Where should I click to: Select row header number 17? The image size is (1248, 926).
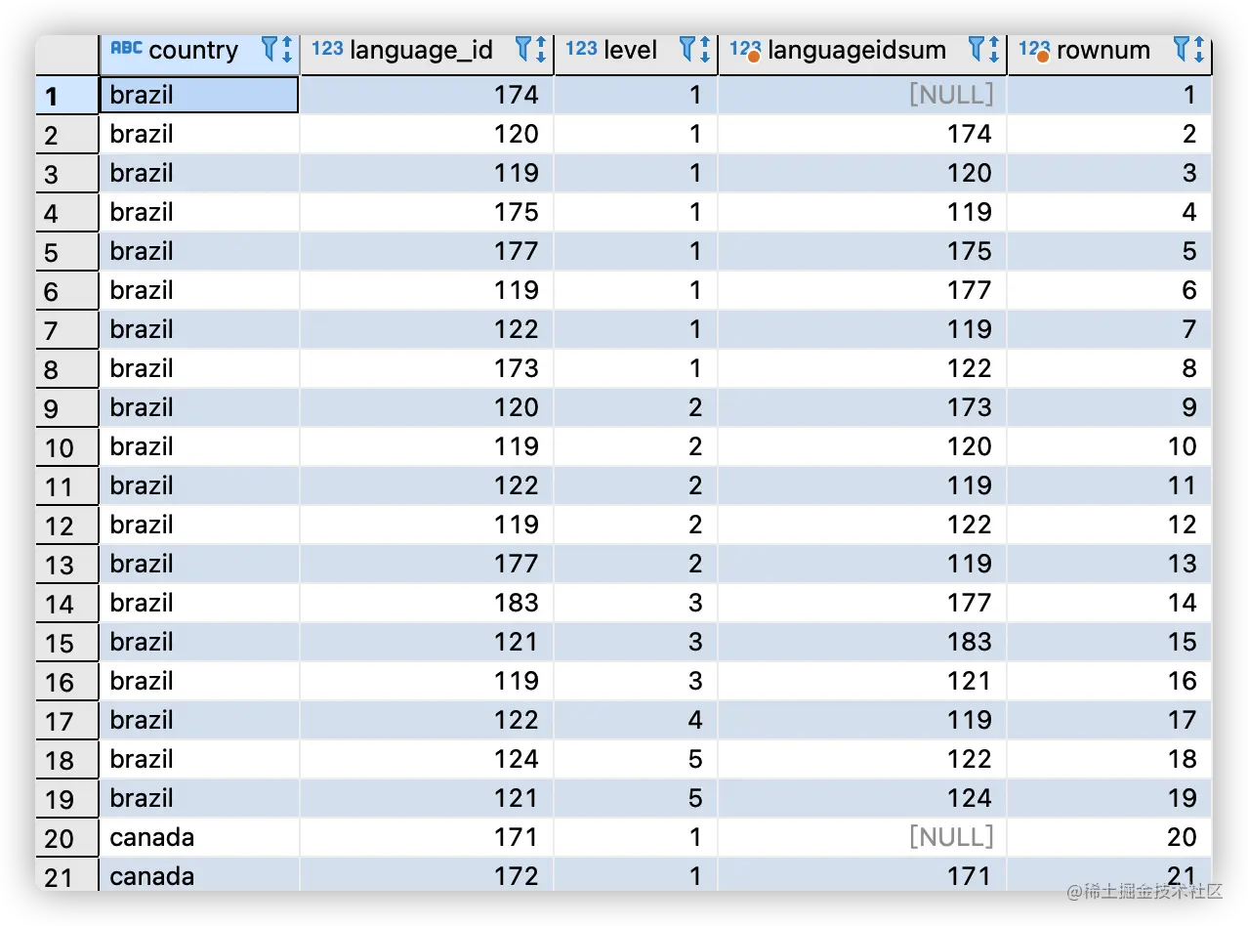(67, 720)
